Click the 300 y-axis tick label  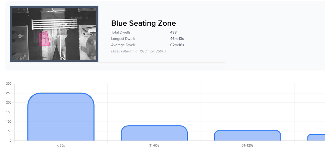click(x=9, y=84)
